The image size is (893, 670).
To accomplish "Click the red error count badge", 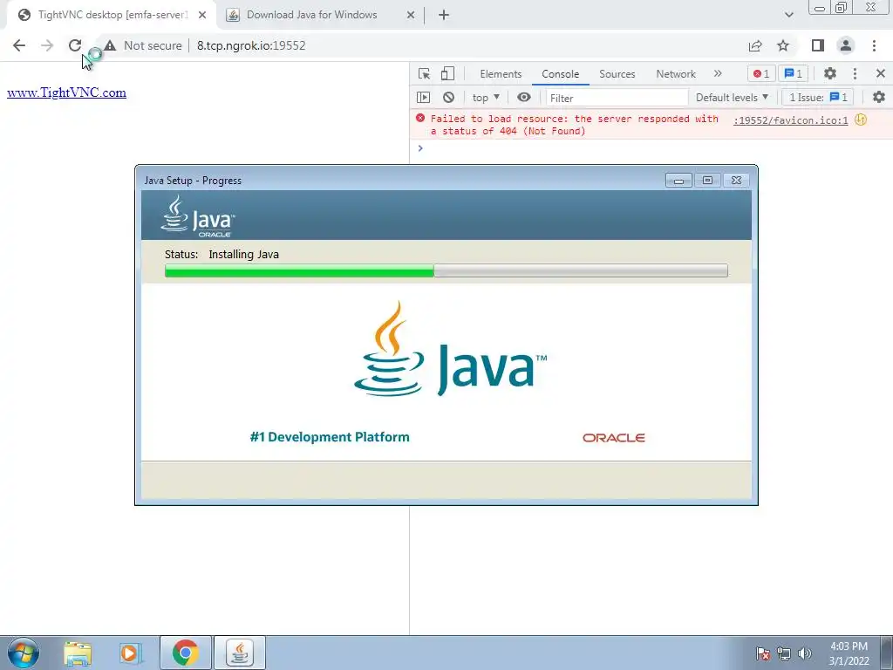I will pos(760,73).
